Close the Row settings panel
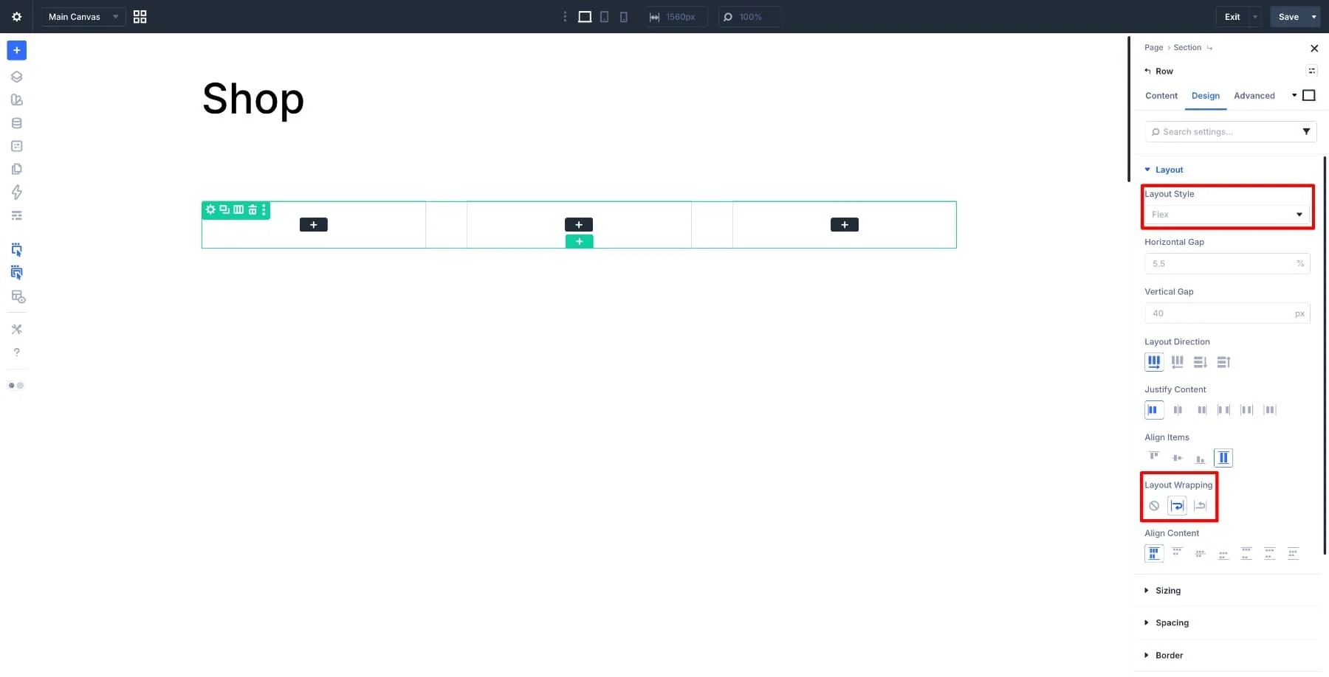The height and width of the screenshot is (677, 1329). pyautogui.click(x=1314, y=48)
